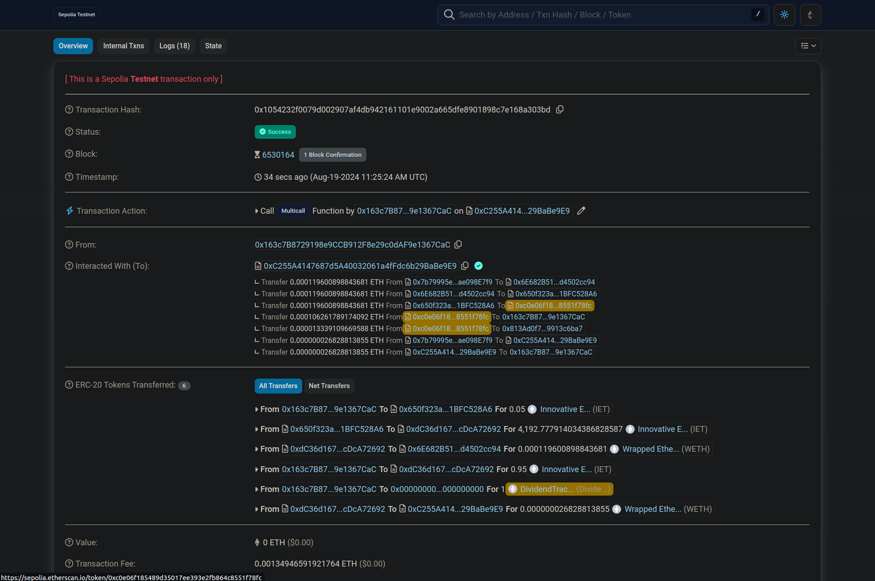Image resolution: width=875 pixels, height=581 pixels.
Task: Click the Success status badge
Action: coord(275,131)
